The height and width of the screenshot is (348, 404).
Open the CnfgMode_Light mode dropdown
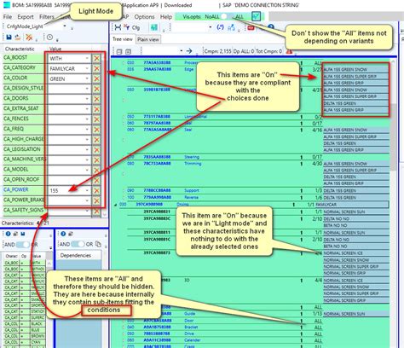coord(65,26)
